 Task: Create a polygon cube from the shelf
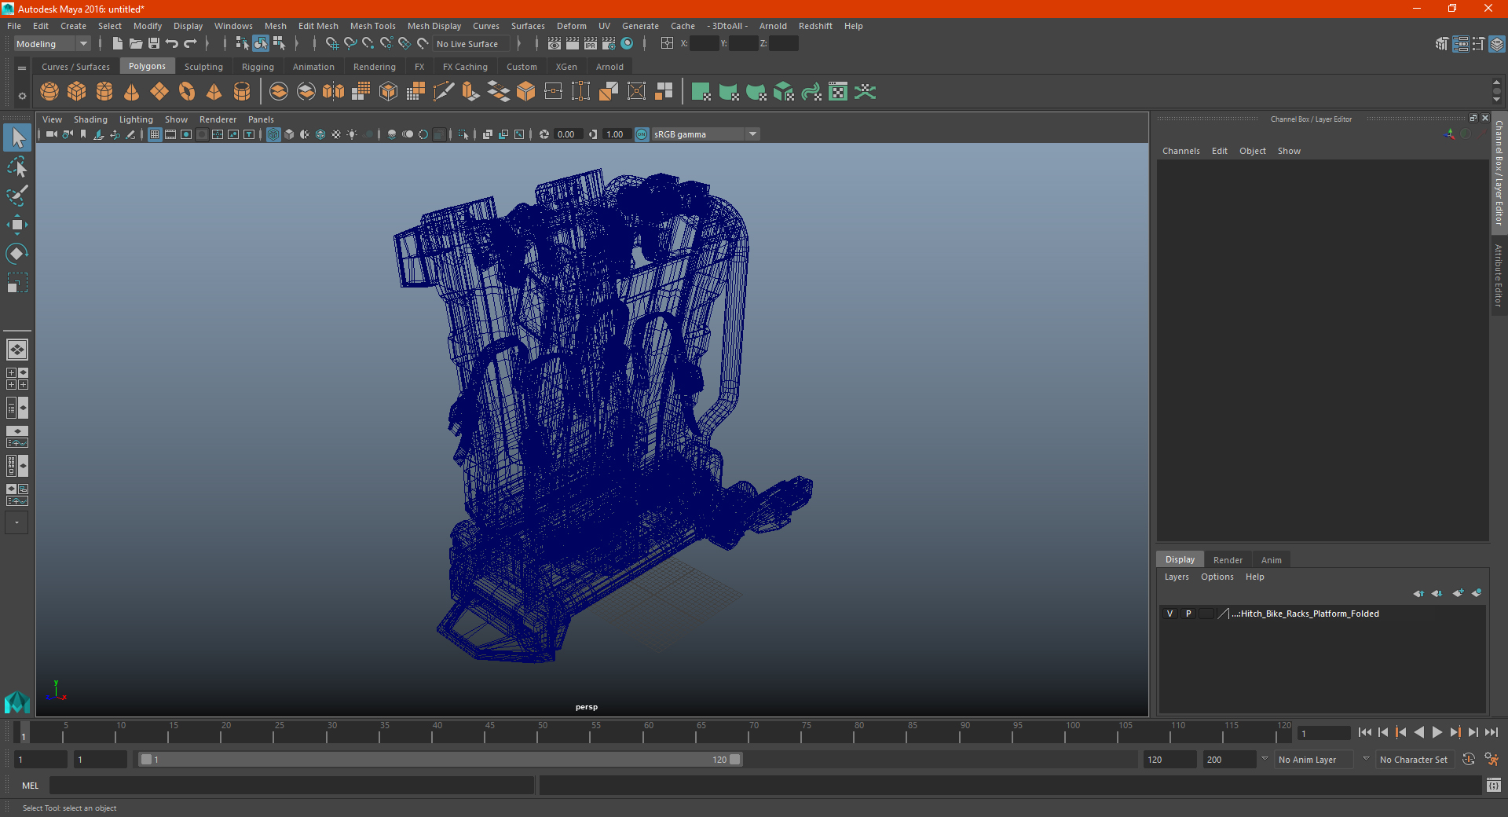coord(77,92)
